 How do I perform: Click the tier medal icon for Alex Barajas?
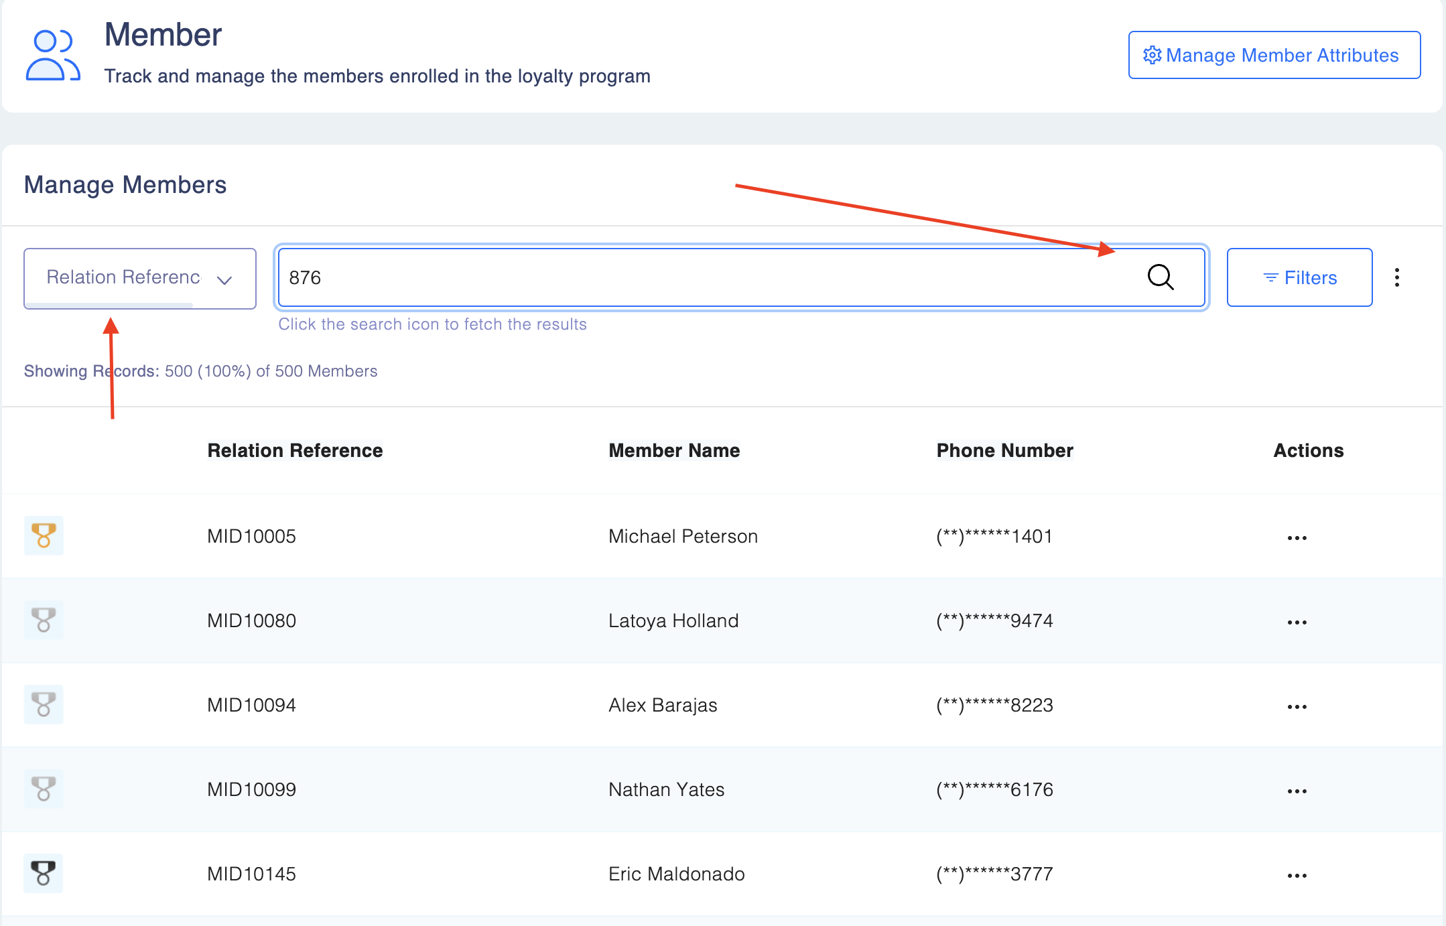(44, 704)
